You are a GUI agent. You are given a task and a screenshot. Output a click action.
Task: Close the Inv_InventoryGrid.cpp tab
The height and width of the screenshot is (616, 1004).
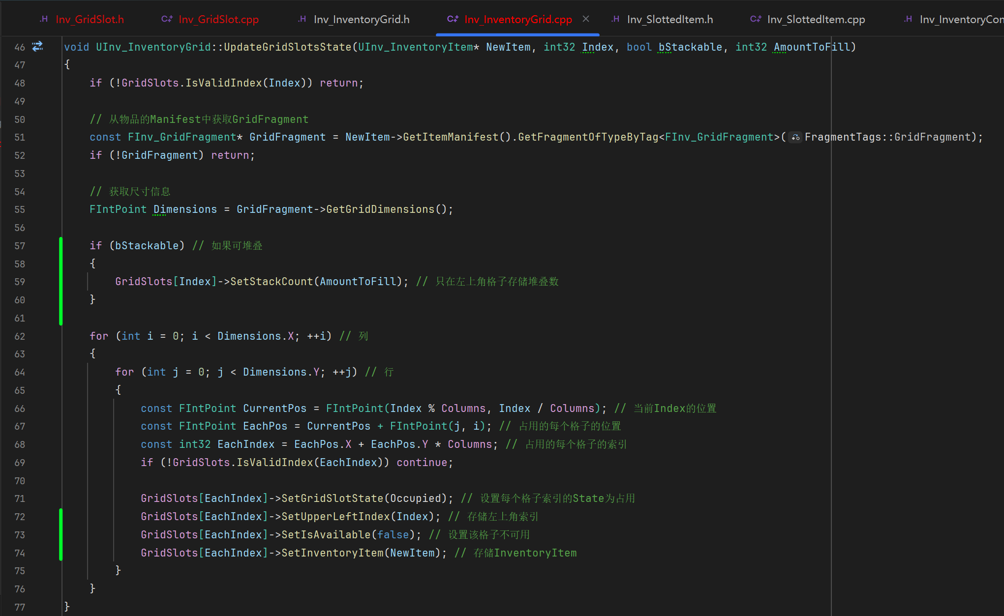coord(586,19)
